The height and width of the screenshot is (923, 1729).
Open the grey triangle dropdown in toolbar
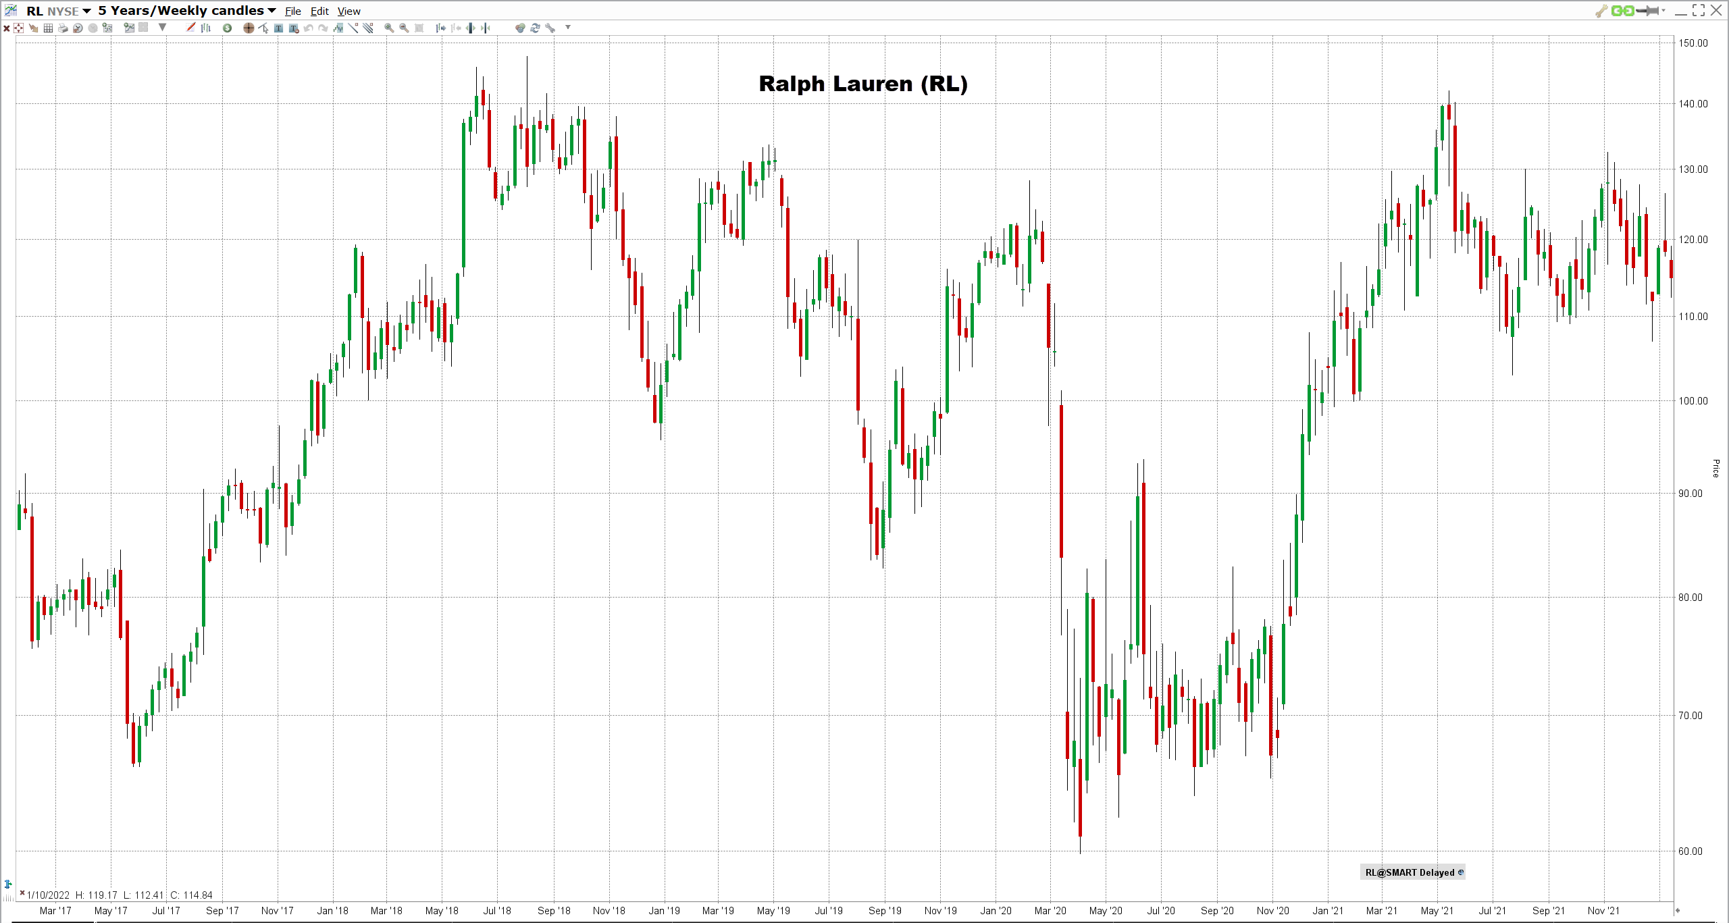point(162,28)
